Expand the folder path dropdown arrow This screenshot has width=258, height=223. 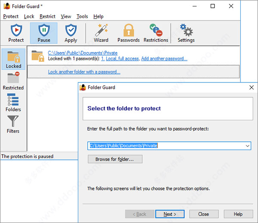[247, 146]
